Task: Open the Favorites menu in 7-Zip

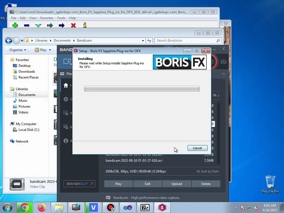Action: coord(47,18)
